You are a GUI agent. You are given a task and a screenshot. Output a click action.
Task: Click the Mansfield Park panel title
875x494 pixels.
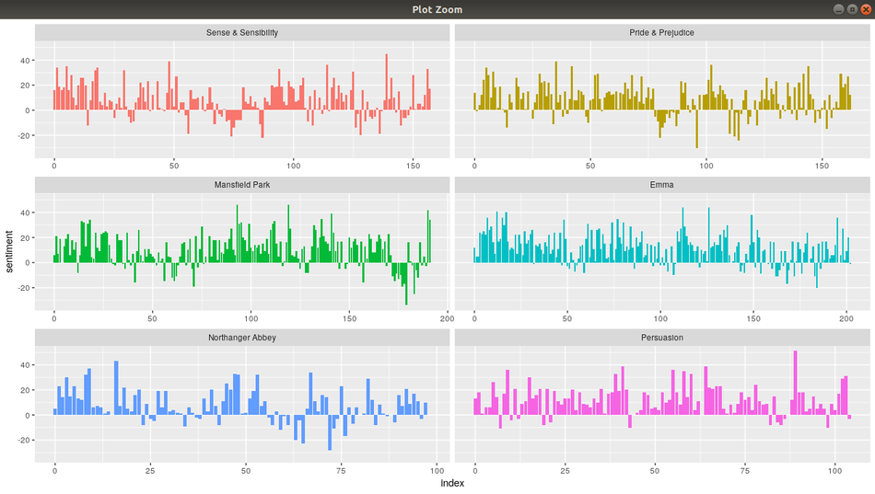coord(242,185)
